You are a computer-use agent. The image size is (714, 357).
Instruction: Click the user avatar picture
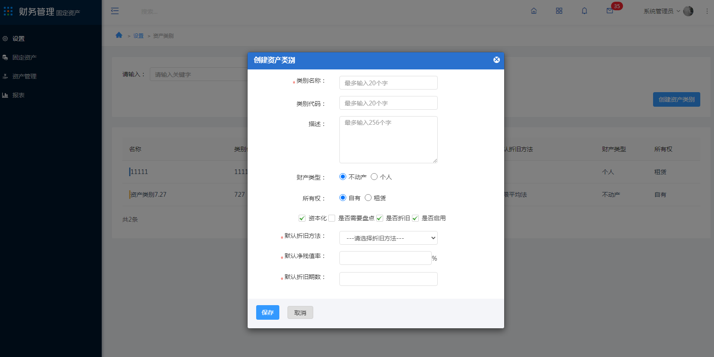[x=688, y=11]
